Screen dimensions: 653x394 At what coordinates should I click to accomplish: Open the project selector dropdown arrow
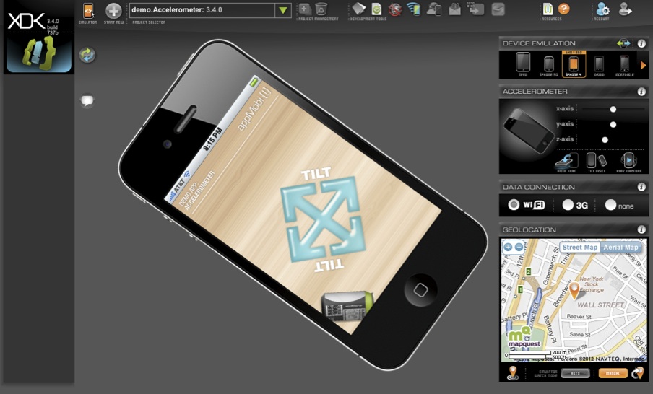click(x=283, y=10)
